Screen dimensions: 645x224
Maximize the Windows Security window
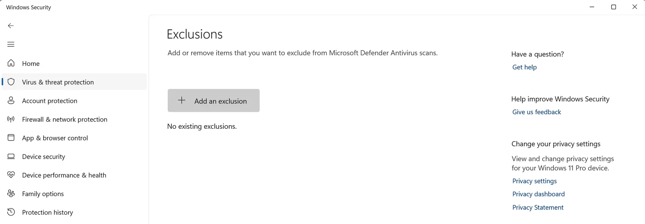(614, 7)
